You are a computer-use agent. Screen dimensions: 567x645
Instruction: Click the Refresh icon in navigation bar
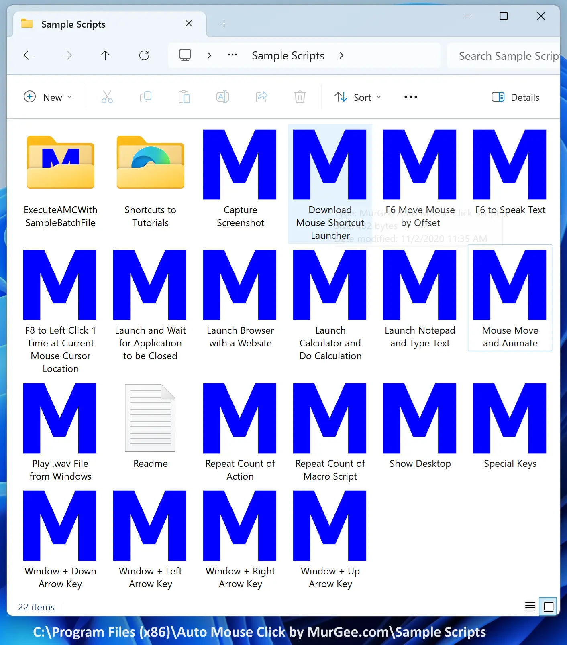point(144,55)
